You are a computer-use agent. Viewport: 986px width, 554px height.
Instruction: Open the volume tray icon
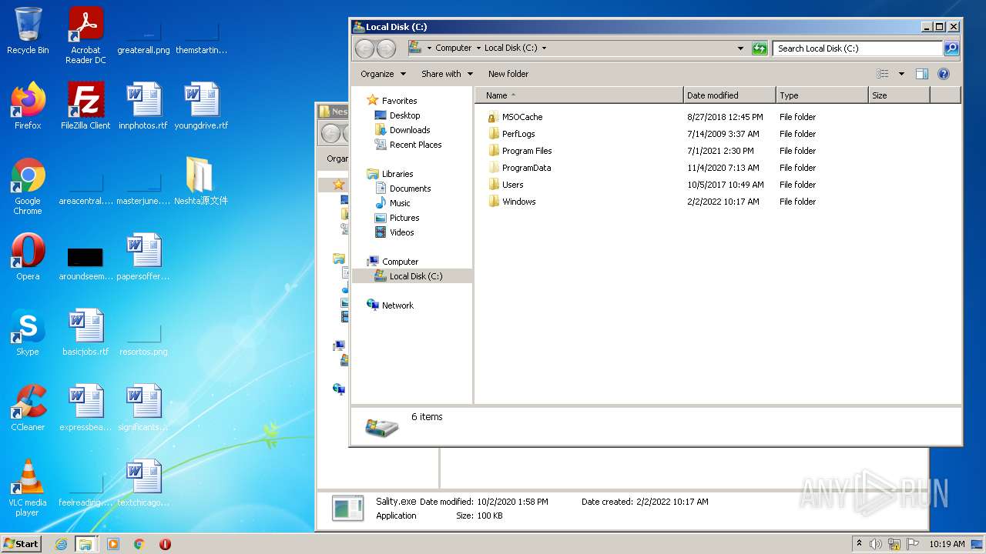pyautogui.click(x=876, y=544)
